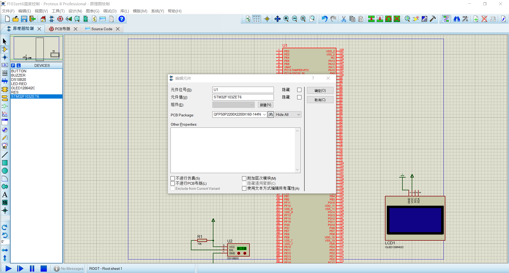Toggle the grid display icon
This screenshot has width=509, height=273.
point(256,19)
